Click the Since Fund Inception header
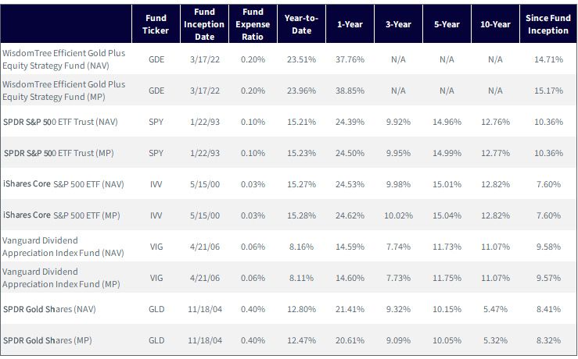578x359 pixels. click(548, 24)
